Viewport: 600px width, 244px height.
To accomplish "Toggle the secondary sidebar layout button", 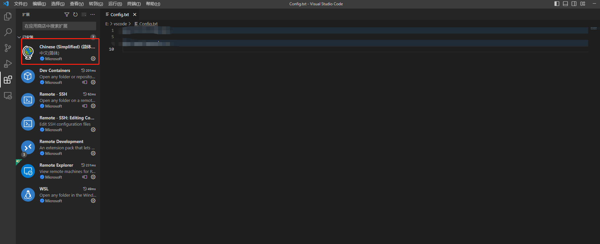I will click(x=574, y=4).
